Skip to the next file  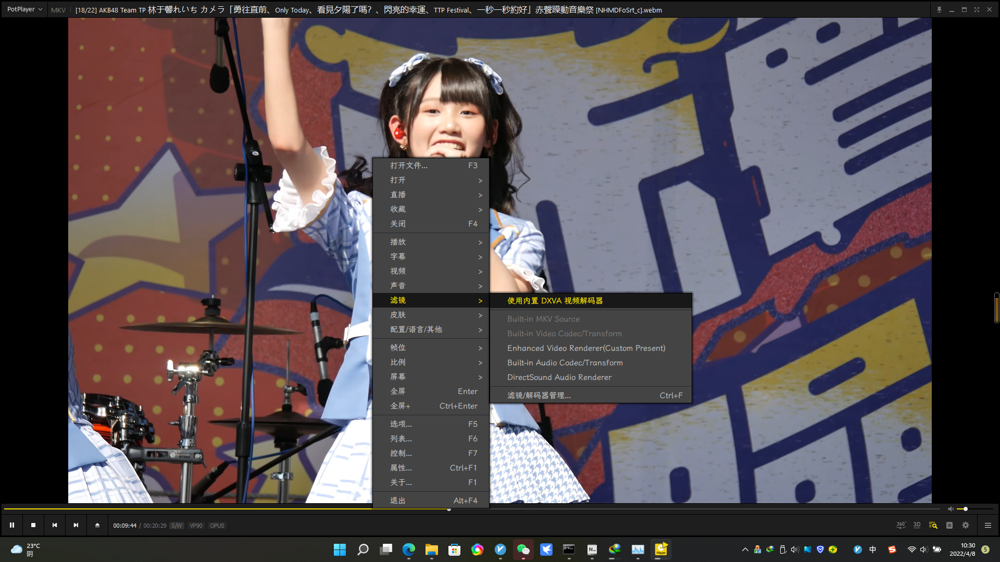pyautogui.click(x=76, y=526)
